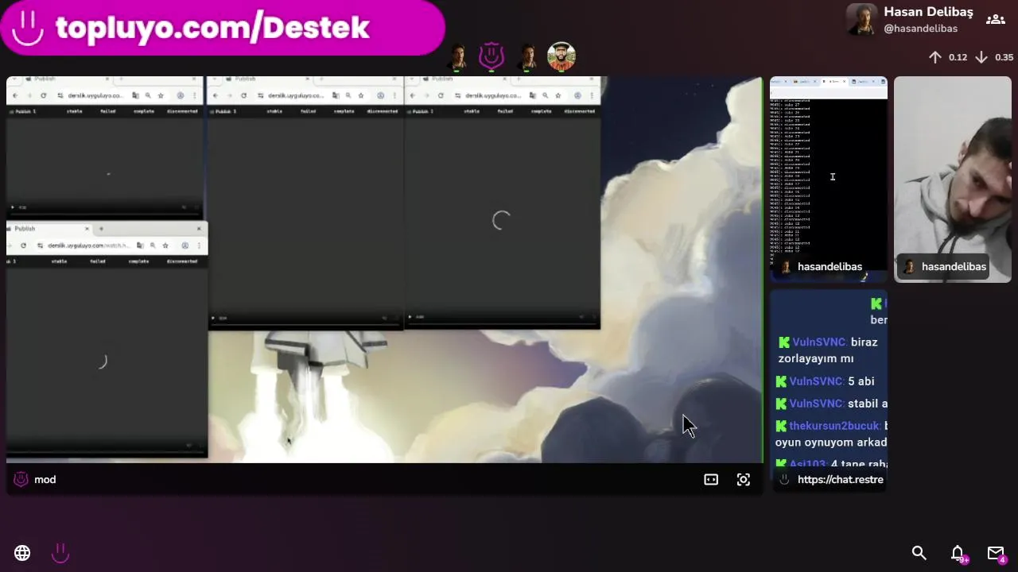
Task: Open the Hasan Delibaş profile name
Action: [928, 12]
